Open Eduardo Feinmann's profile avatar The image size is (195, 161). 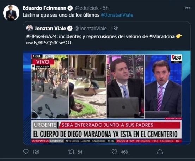point(11,13)
